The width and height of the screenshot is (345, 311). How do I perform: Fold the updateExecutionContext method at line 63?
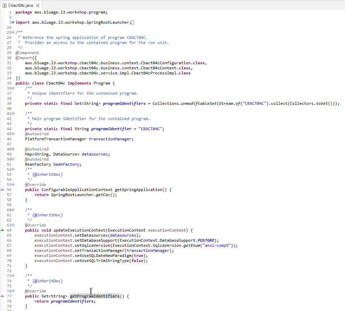(x=13, y=225)
